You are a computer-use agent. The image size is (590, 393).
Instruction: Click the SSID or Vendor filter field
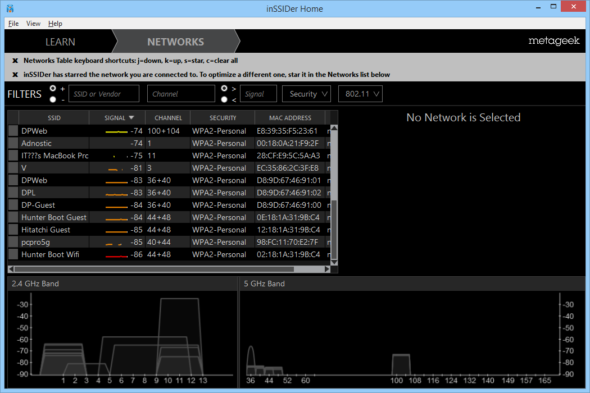coord(104,94)
